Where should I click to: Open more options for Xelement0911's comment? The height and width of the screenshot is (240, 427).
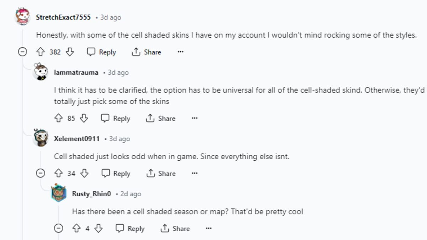click(x=194, y=174)
